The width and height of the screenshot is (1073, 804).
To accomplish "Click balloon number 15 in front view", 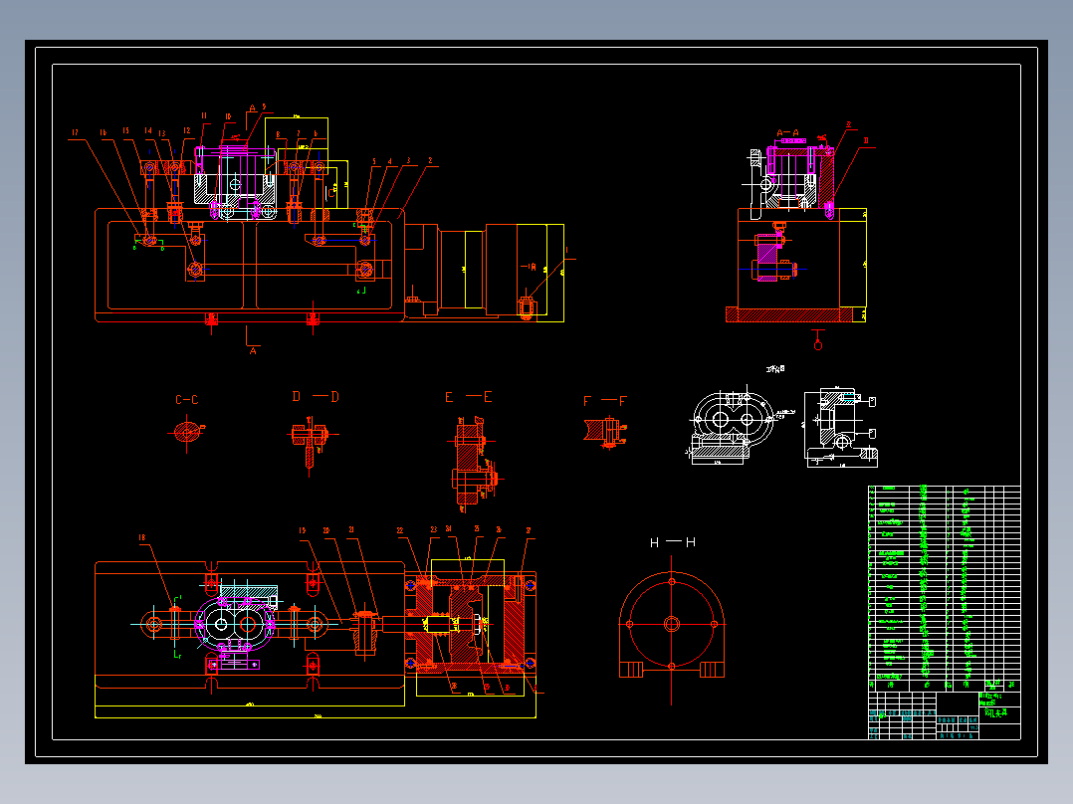I will (x=125, y=130).
